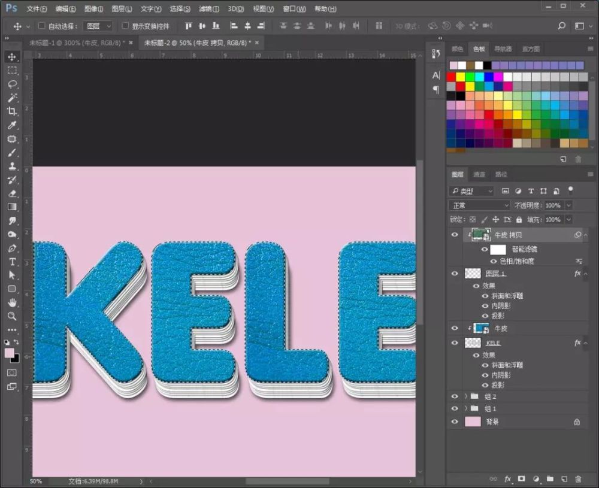The width and height of the screenshot is (599, 488).
Task: Toggle visibility of 色相/饱和度 filter
Action: coord(494,262)
